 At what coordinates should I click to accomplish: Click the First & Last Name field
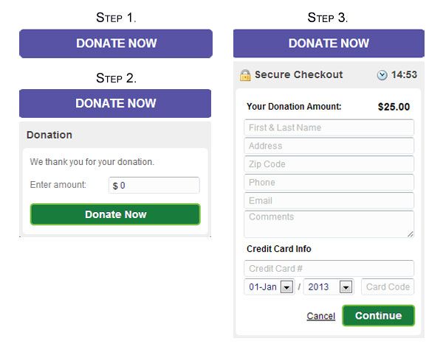tap(329, 127)
